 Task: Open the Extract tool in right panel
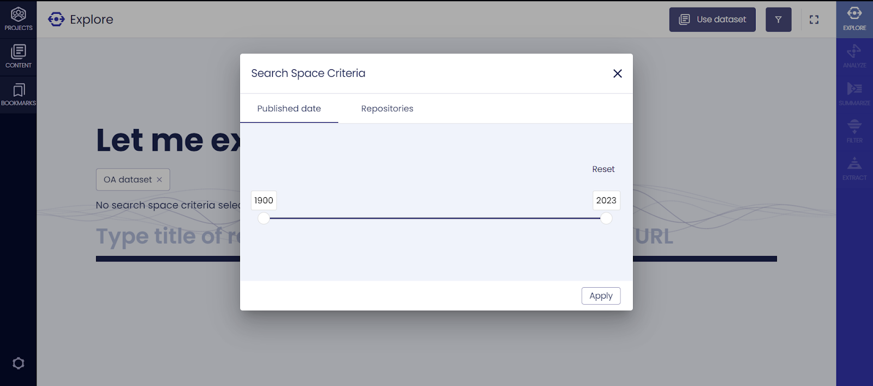pyautogui.click(x=854, y=169)
